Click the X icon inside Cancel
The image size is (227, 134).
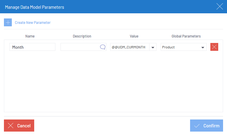point(11,126)
